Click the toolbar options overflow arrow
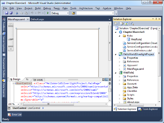Image resolution: width=164 pixels, height=123 pixels. pyautogui.click(x=116, y=14)
